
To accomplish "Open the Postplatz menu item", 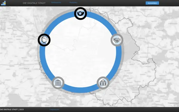I will click(73, 2).
